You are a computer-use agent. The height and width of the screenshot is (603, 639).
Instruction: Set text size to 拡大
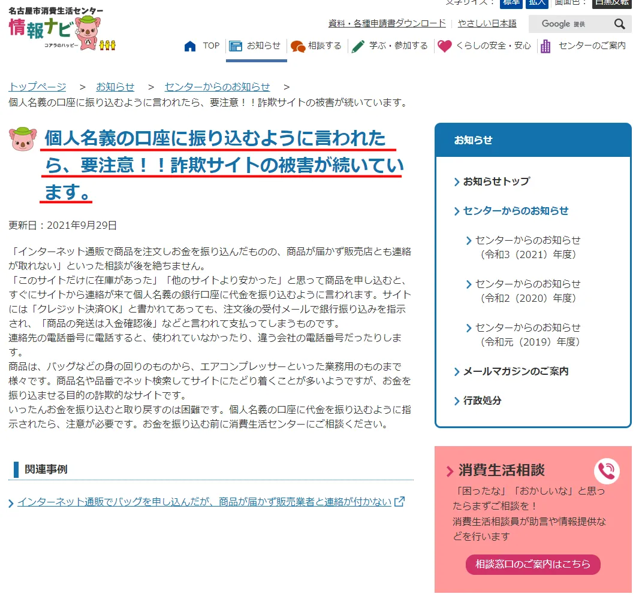(537, 2)
